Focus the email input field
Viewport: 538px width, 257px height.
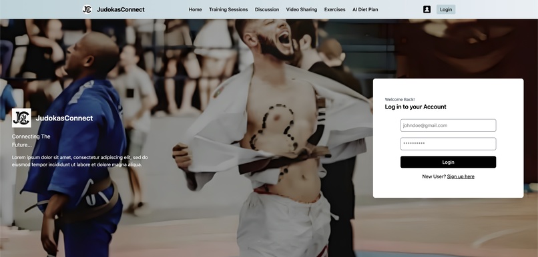pos(448,125)
